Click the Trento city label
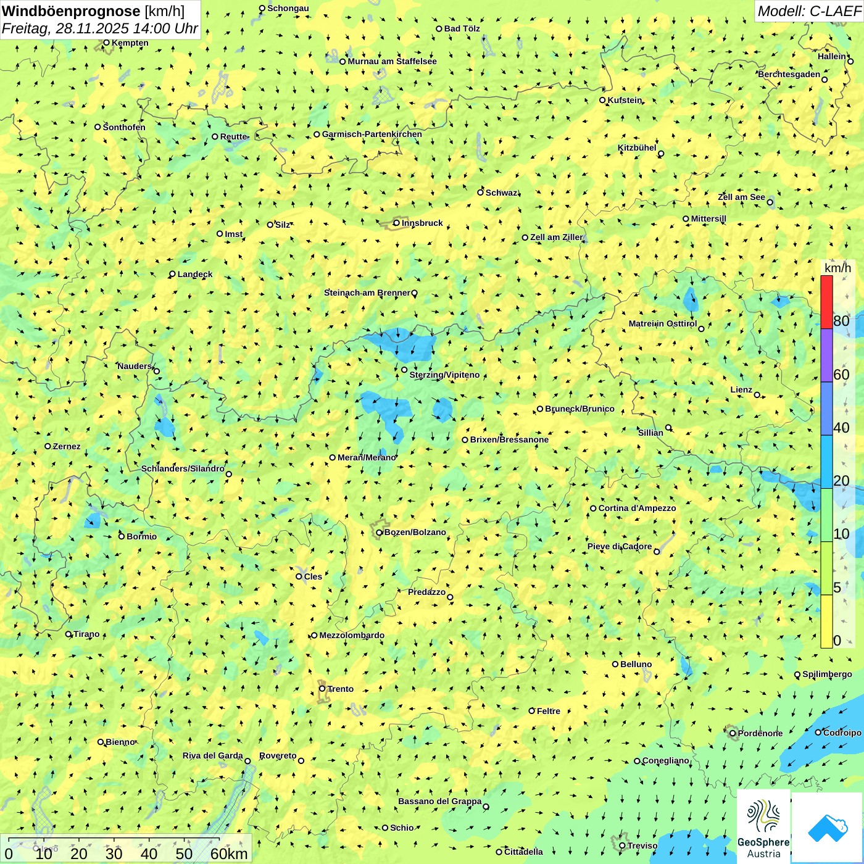The width and height of the screenshot is (864, 864). 341,689
